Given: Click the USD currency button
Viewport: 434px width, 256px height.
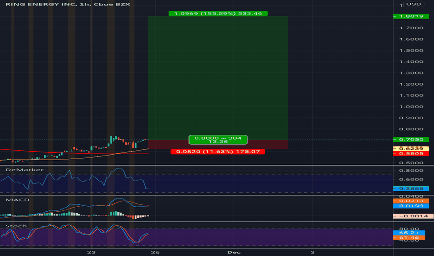Looking at the screenshot, I should (x=414, y=4).
